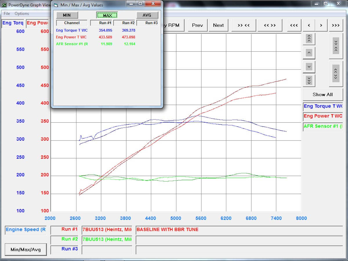Viewport: 348px width, 261px height.
Task: Click the tall downward chevrons panel button
Action: pyautogui.click(x=336, y=46)
